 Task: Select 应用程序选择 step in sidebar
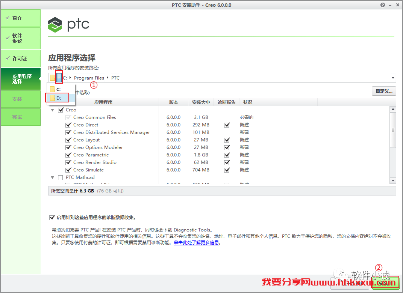(21, 79)
